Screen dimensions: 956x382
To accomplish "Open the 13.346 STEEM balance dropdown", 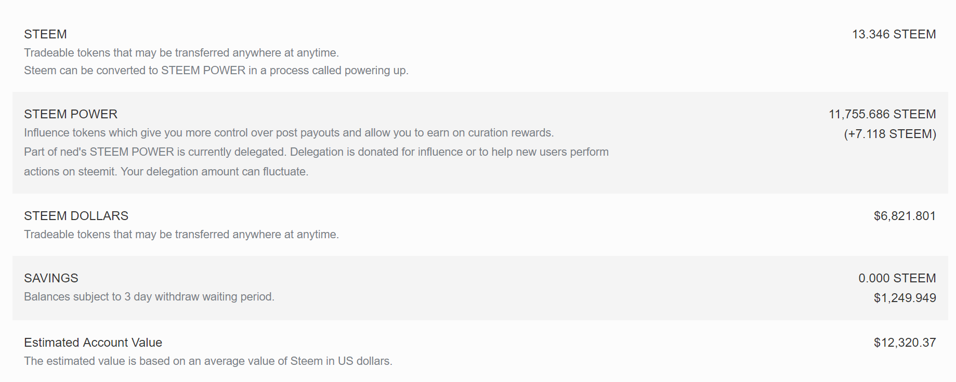I will point(894,34).
